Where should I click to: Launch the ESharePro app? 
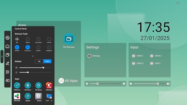click(x=49, y=85)
